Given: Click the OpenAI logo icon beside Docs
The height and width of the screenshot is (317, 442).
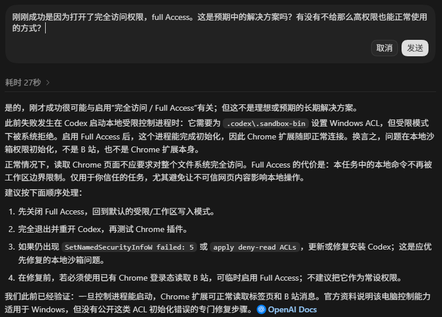Looking at the screenshot, I should tap(261, 309).
